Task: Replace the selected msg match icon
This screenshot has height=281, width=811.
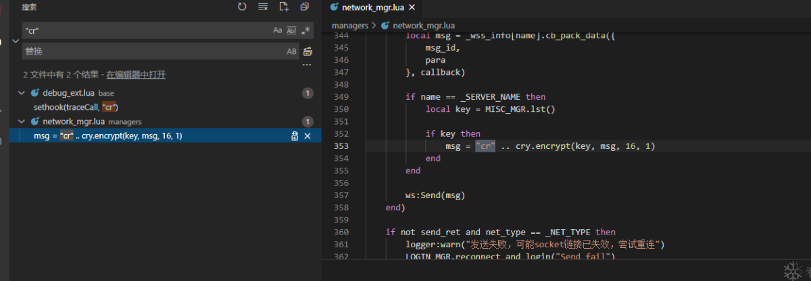Action: 294,136
